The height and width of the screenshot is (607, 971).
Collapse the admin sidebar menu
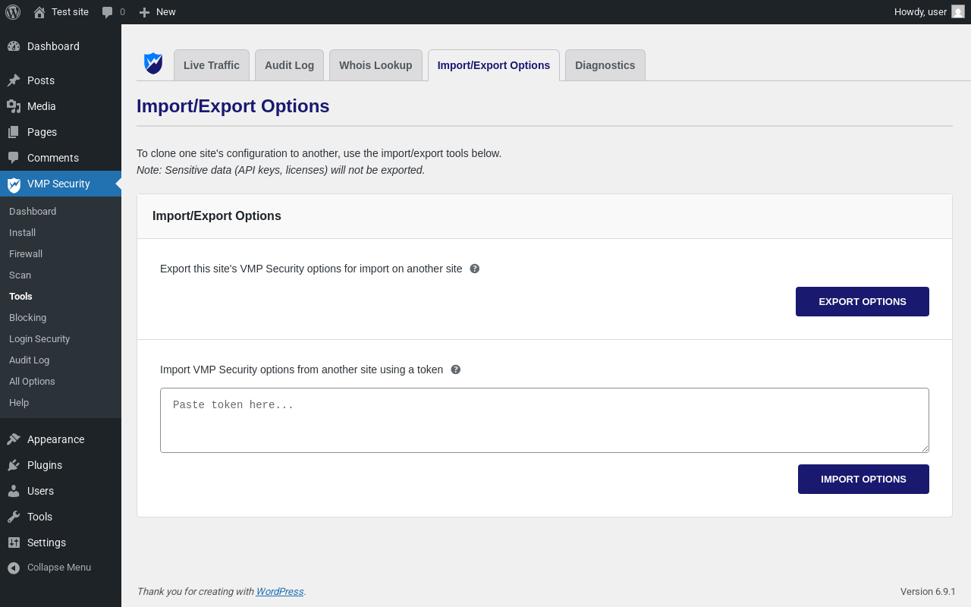[49, 568]
